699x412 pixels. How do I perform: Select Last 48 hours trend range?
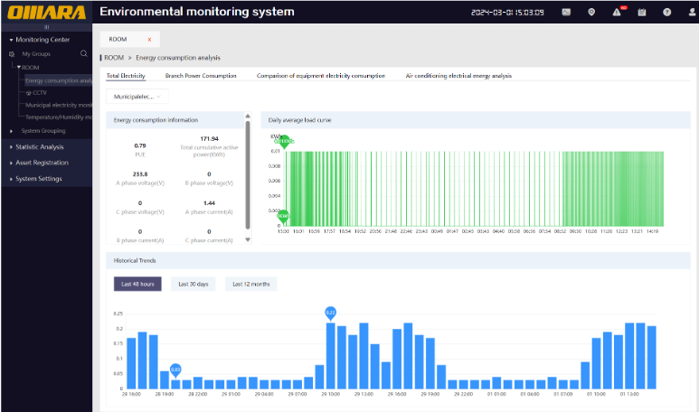[x=137, y=284]
